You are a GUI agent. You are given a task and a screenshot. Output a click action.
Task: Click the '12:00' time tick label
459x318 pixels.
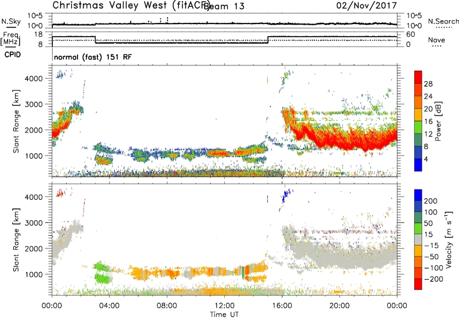[x=224, y=306]
